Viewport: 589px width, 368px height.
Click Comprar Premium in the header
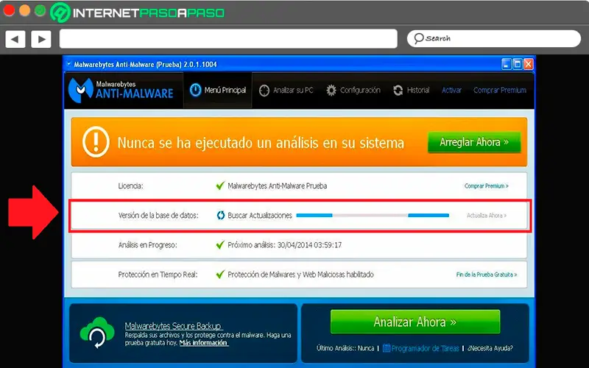500,90
